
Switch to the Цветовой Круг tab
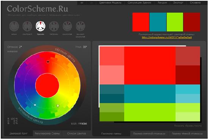(18, 133)
